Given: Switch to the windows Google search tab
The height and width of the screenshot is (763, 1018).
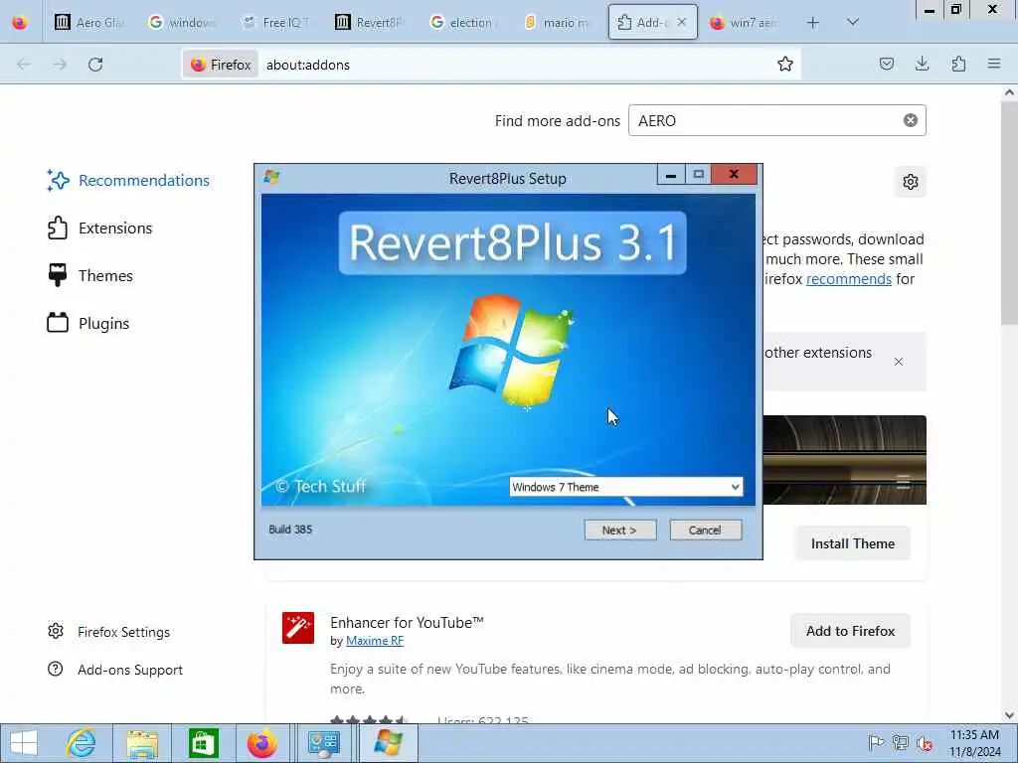Looking at the screenshot, I should coord(183,23).
